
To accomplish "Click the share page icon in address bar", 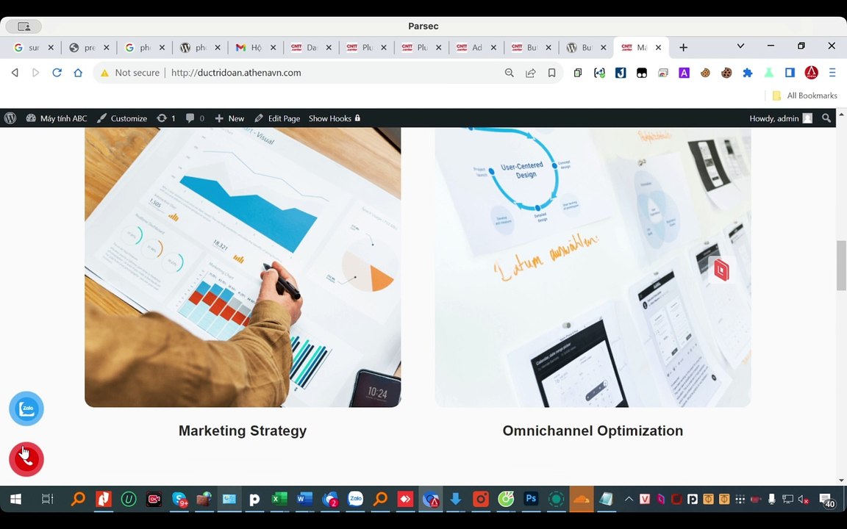I will coord(530,72).
